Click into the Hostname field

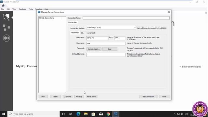pos(97,38)
